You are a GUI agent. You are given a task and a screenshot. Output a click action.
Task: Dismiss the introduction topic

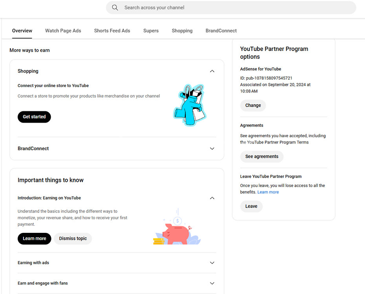coord(73,239)
